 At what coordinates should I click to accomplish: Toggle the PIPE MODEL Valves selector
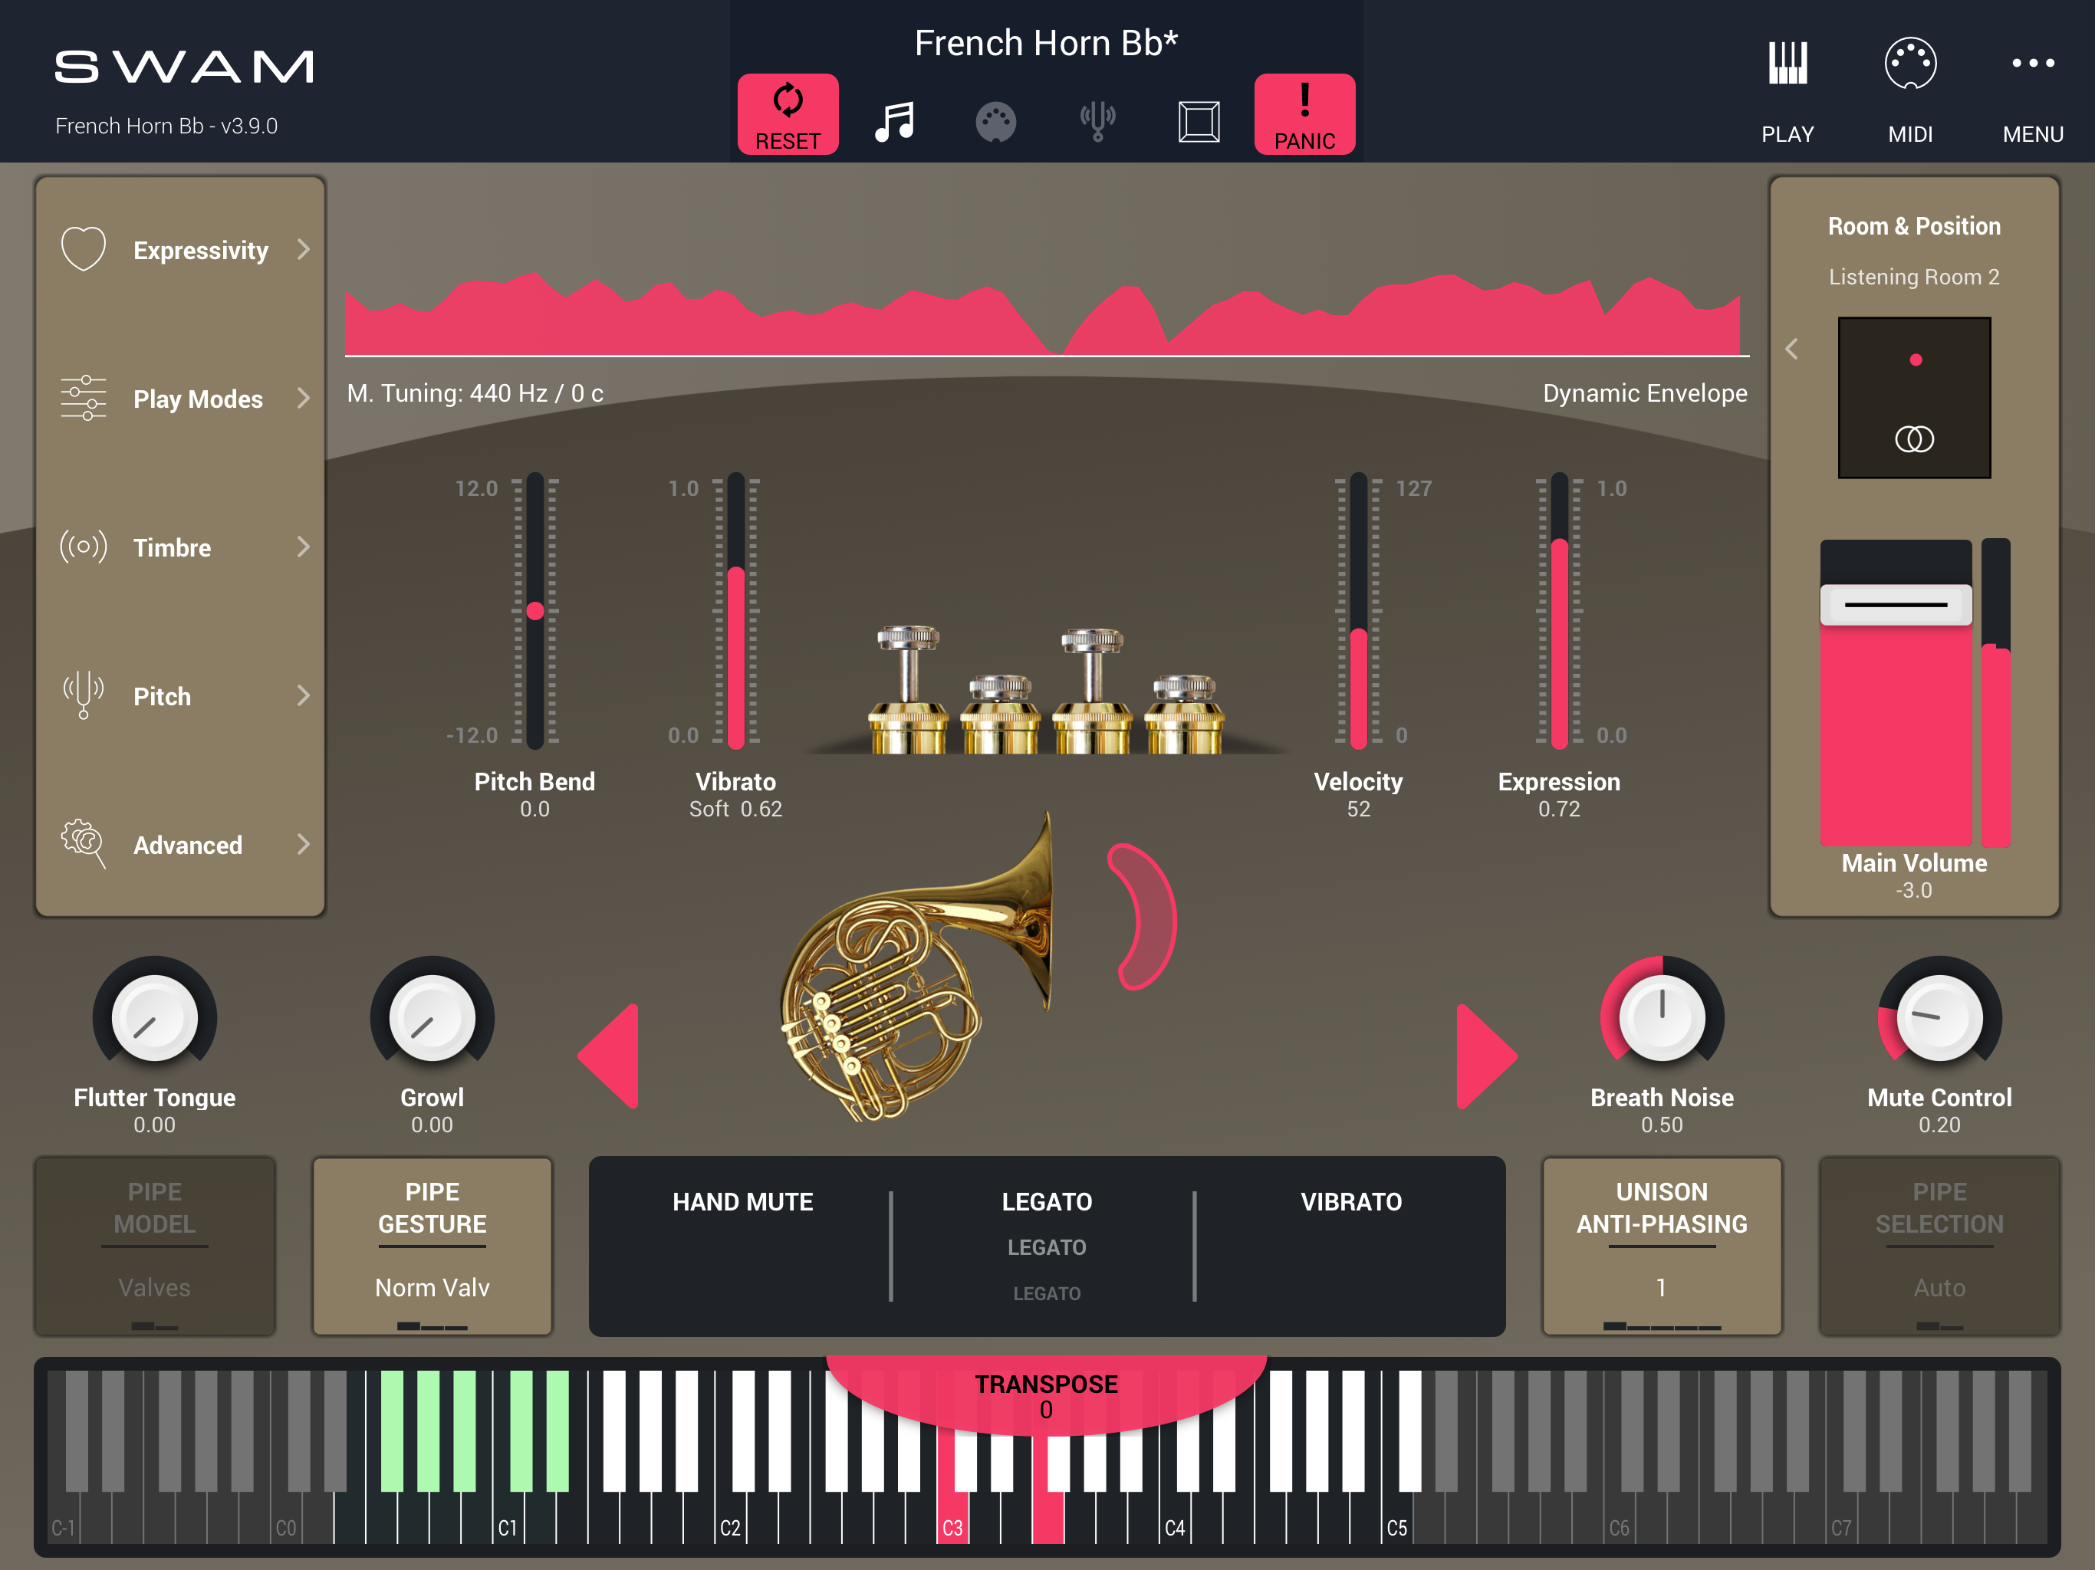154,1245
